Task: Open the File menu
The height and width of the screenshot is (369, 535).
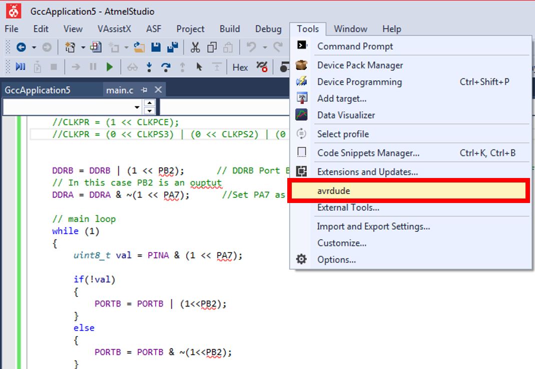Action: [12, 29]
